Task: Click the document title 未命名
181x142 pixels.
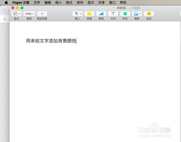Action: pyautogui.click(x=121, y=8)
